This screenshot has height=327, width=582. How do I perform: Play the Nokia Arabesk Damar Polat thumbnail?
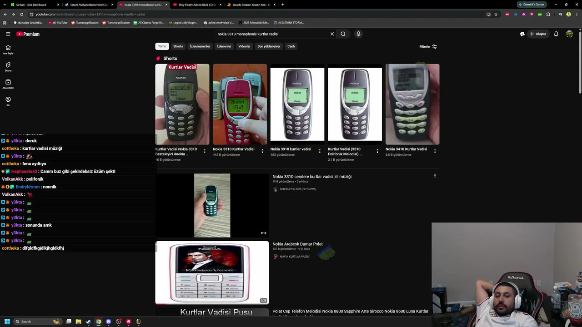[x=212, y=272]
